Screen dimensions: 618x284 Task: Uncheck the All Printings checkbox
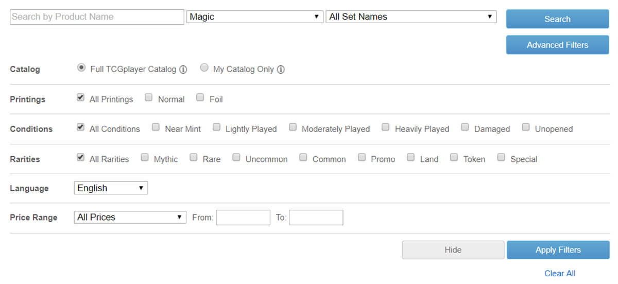pos(80,97)
